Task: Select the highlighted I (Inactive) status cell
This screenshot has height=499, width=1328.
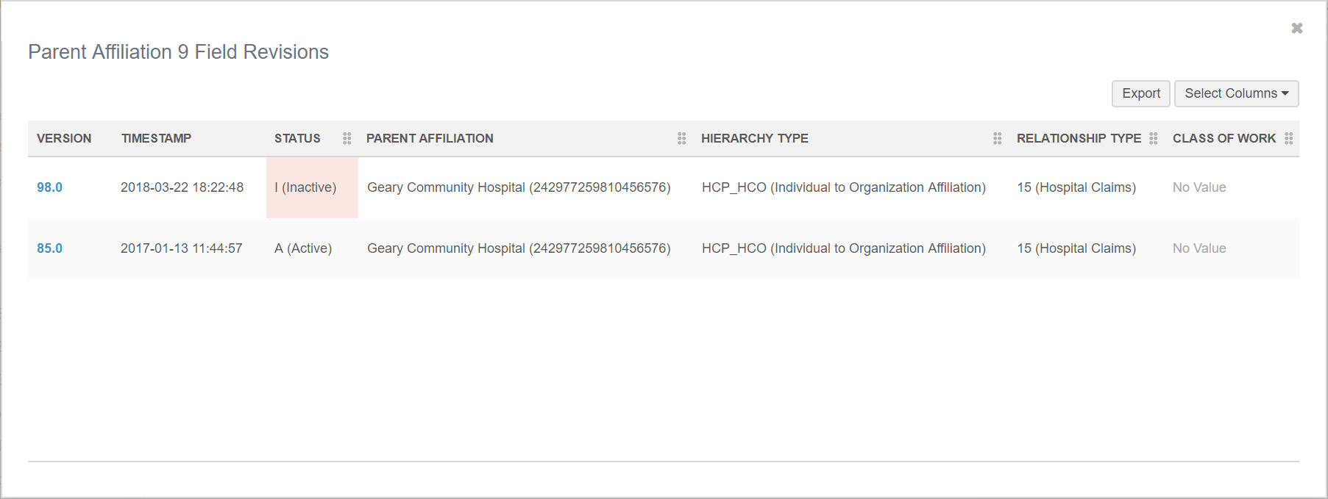Action: coord(305,187)
